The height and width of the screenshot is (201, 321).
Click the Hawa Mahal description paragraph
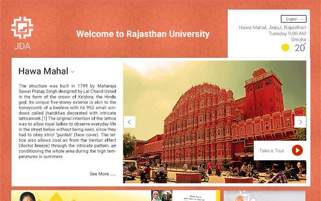pos(67,121)
